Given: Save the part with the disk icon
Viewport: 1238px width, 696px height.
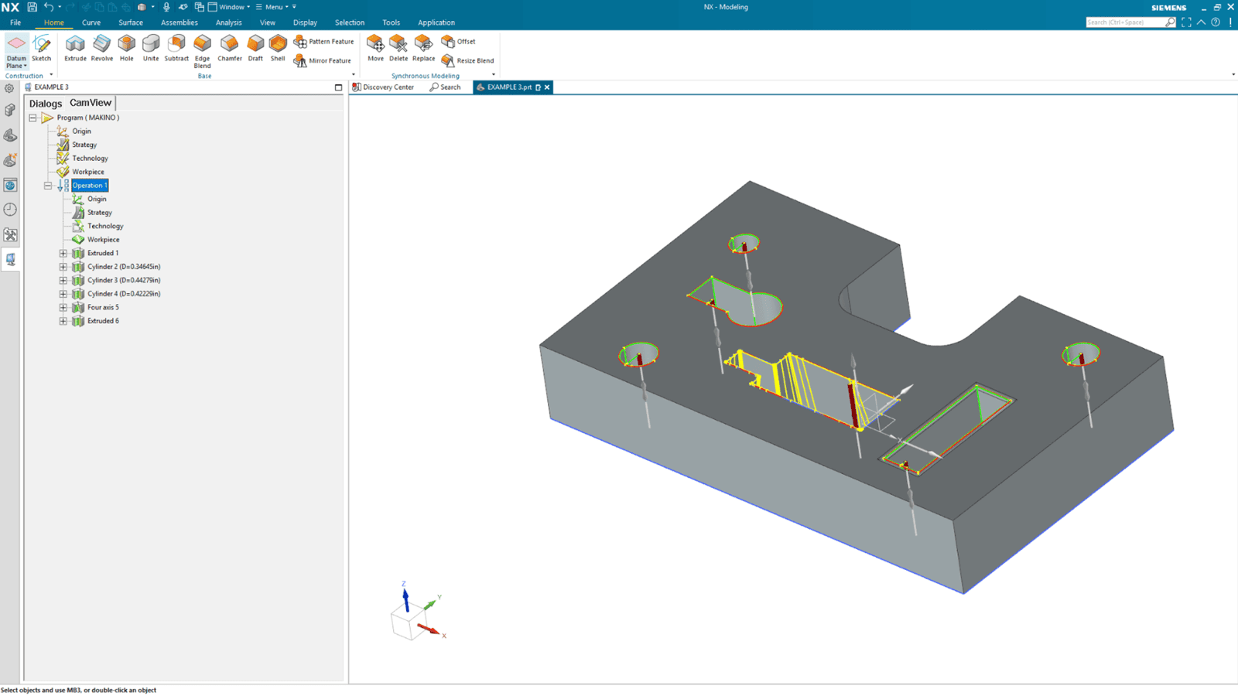Looking at the screenshot, I should pyautogui.click(x=32, y=7).
